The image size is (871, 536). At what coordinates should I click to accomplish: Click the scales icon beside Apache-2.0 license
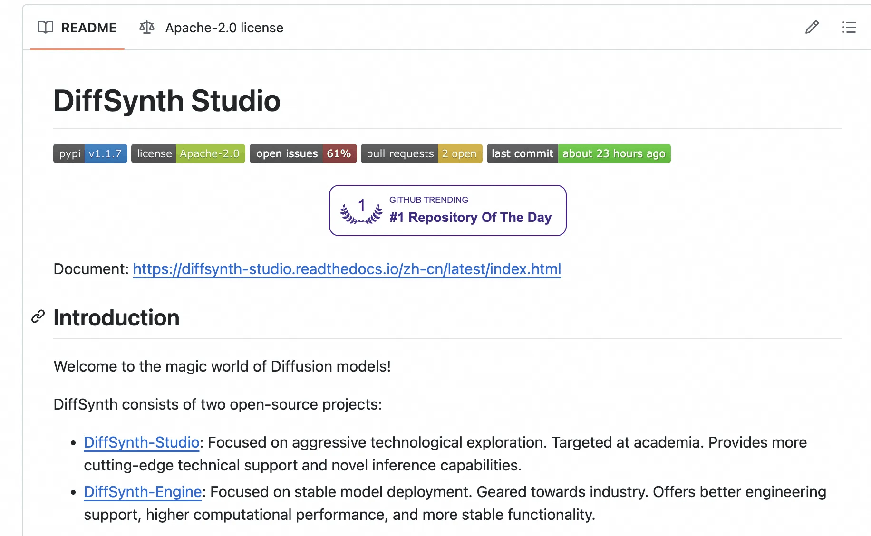(x=146, y=28)
